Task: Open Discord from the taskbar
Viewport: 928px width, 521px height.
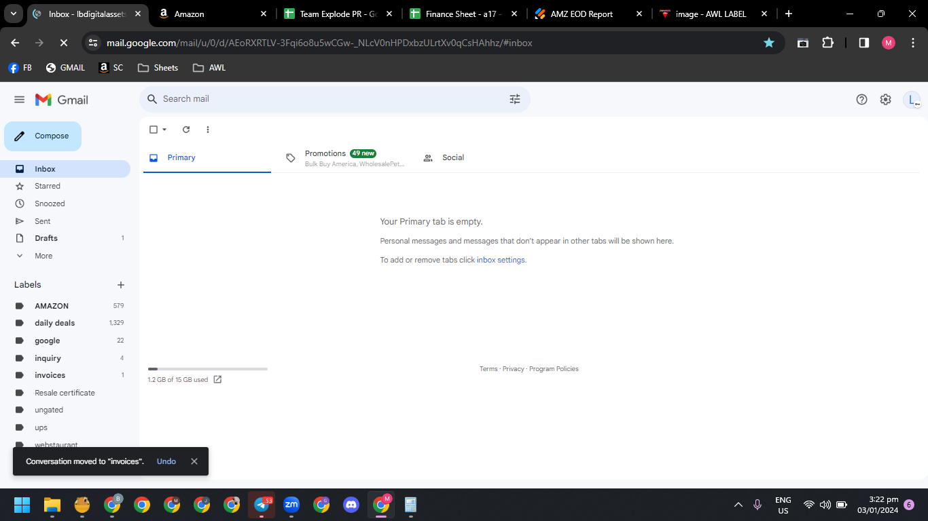Action: [x=351, y=505]
